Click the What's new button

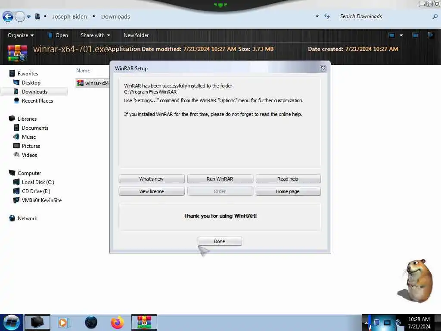pos(152,179)
